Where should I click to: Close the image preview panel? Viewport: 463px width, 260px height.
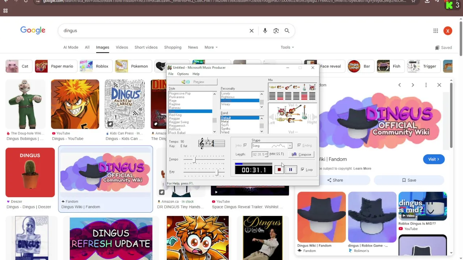click(439, 85)
